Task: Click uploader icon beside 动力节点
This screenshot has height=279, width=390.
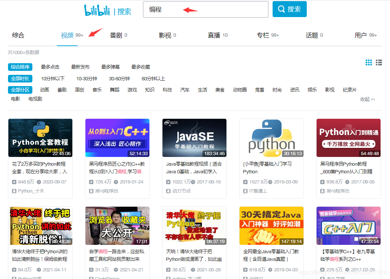Action: 168,191
